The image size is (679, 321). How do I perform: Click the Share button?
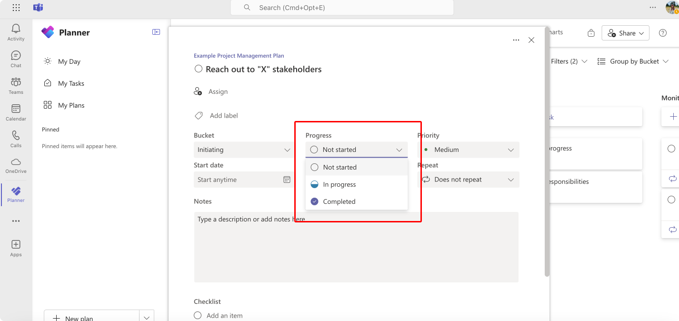click(x=626, y=33)
